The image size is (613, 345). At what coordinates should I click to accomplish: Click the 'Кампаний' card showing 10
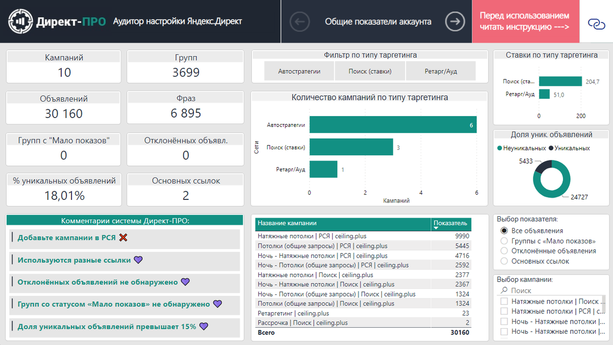64,66
